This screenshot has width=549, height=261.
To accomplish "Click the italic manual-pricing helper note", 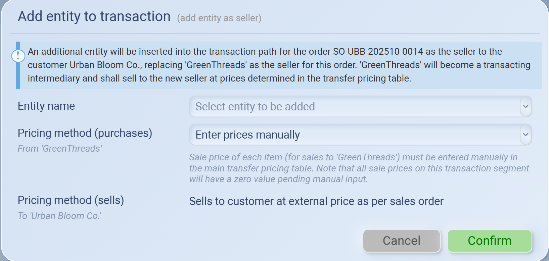I will pyautogui.click(x=359, y=168).
